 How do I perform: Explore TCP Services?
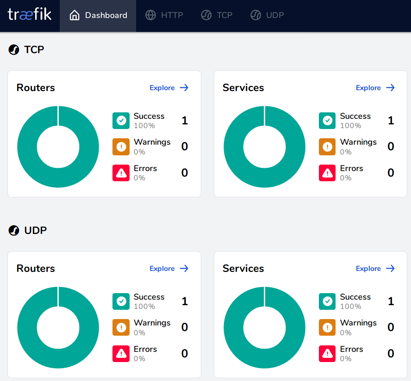[375, 88]
